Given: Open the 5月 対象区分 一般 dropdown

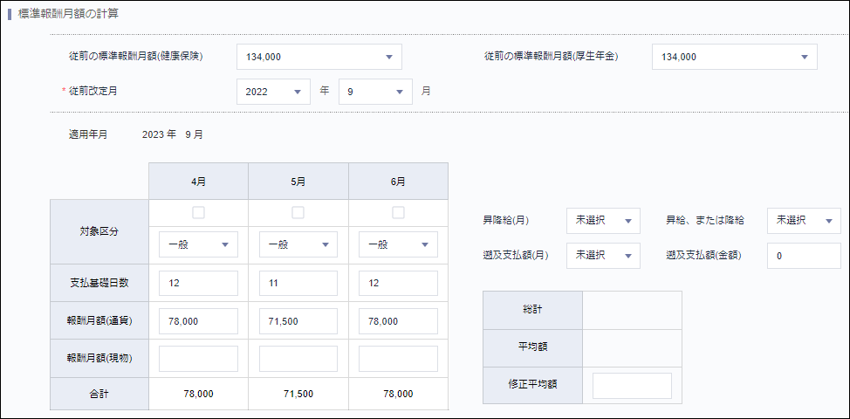Looking at the screenshot, I should 298,245.
